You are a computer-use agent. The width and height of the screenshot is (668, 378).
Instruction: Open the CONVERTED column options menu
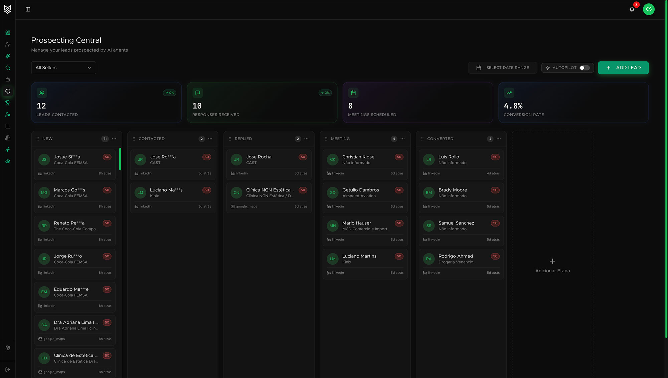(499, 139)
